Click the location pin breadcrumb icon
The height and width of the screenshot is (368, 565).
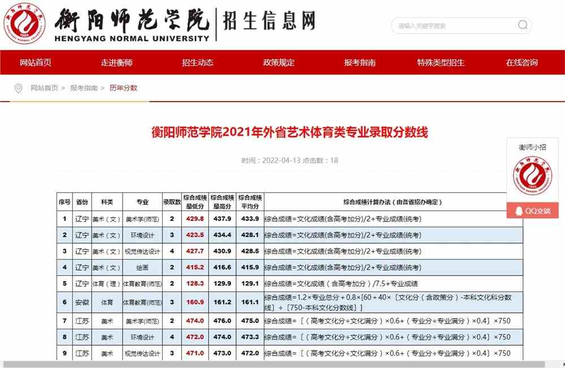pyautogui.click(x=18, y=88)
